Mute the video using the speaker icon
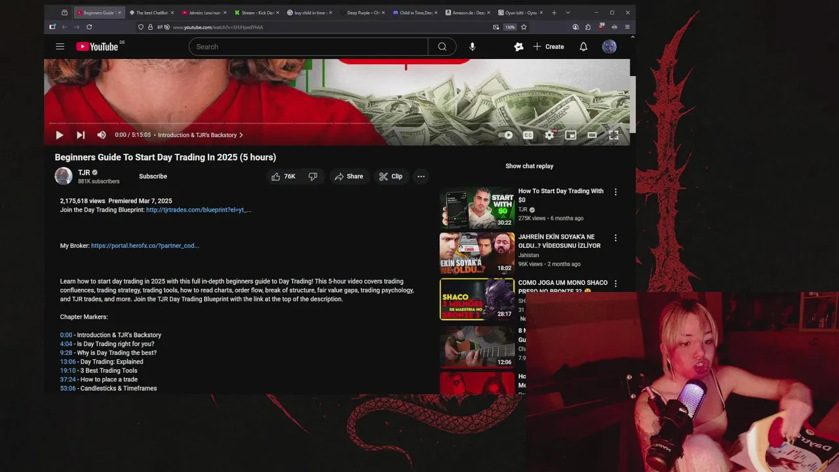This screenshot has width=839, height=472. (x=102, y=135)
